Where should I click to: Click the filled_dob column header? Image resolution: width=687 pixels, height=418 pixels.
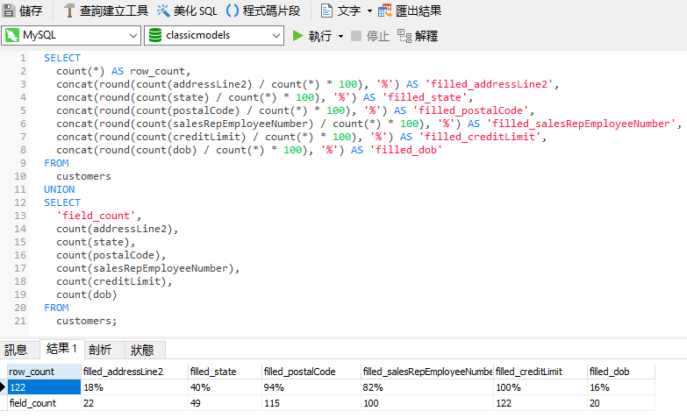point(621,372)
